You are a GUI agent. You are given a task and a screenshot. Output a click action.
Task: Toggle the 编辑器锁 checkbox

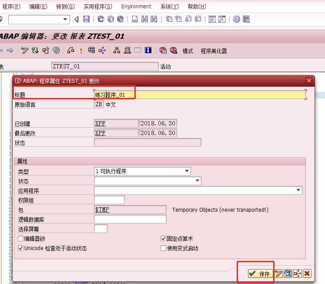tap(20, 239)
